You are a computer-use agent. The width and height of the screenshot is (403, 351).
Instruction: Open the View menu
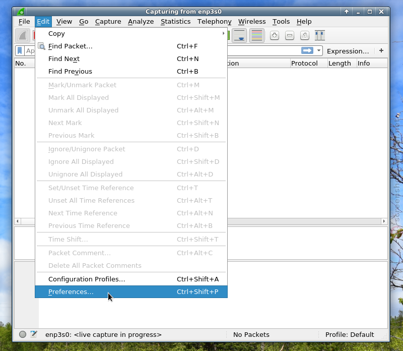click(64, 22)
